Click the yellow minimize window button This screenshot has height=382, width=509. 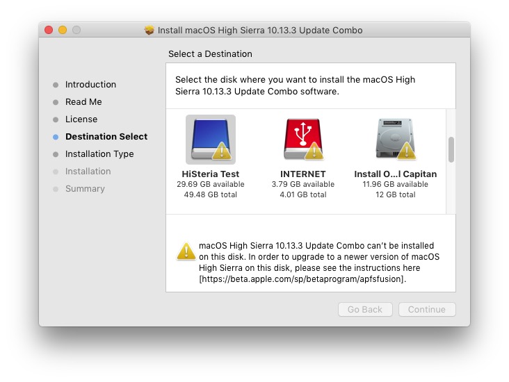(63, 30)
